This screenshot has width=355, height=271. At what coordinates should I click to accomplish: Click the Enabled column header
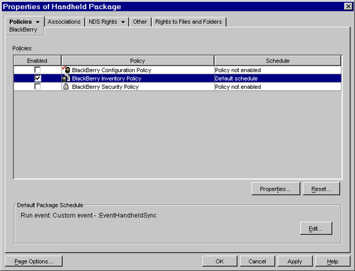[37, 61]
